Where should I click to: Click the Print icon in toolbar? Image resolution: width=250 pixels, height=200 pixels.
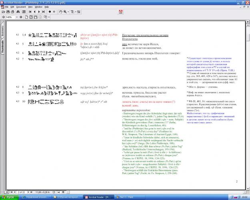(12, 12)
